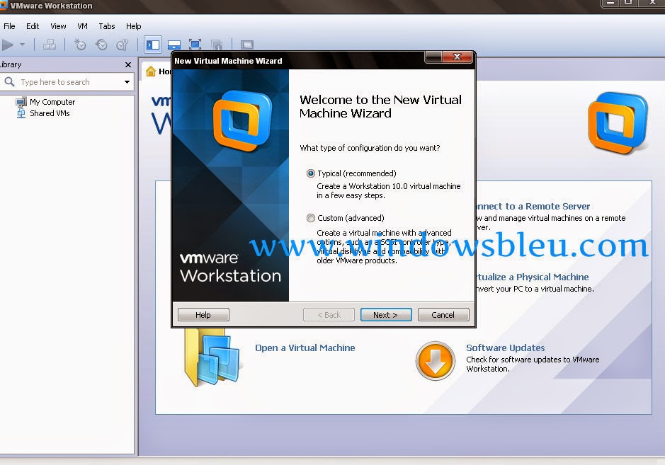Click the Power On play toolbar icon
The height and width of the screenshot is (465, 665).
7,45
